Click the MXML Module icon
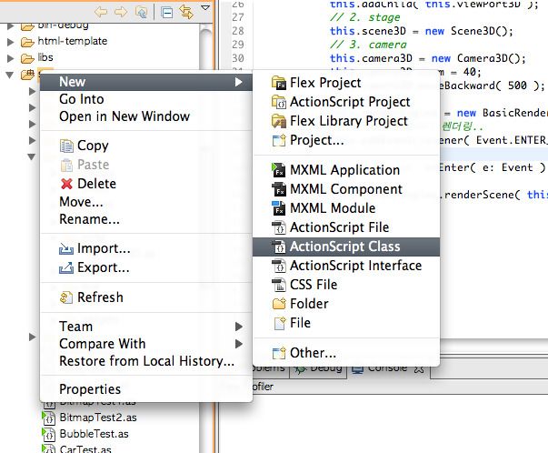548x453 pixels. 279,208
